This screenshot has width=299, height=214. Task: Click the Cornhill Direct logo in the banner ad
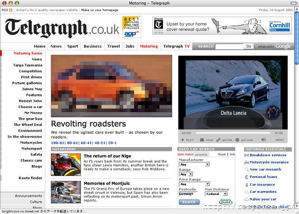[x=280, y=26]
